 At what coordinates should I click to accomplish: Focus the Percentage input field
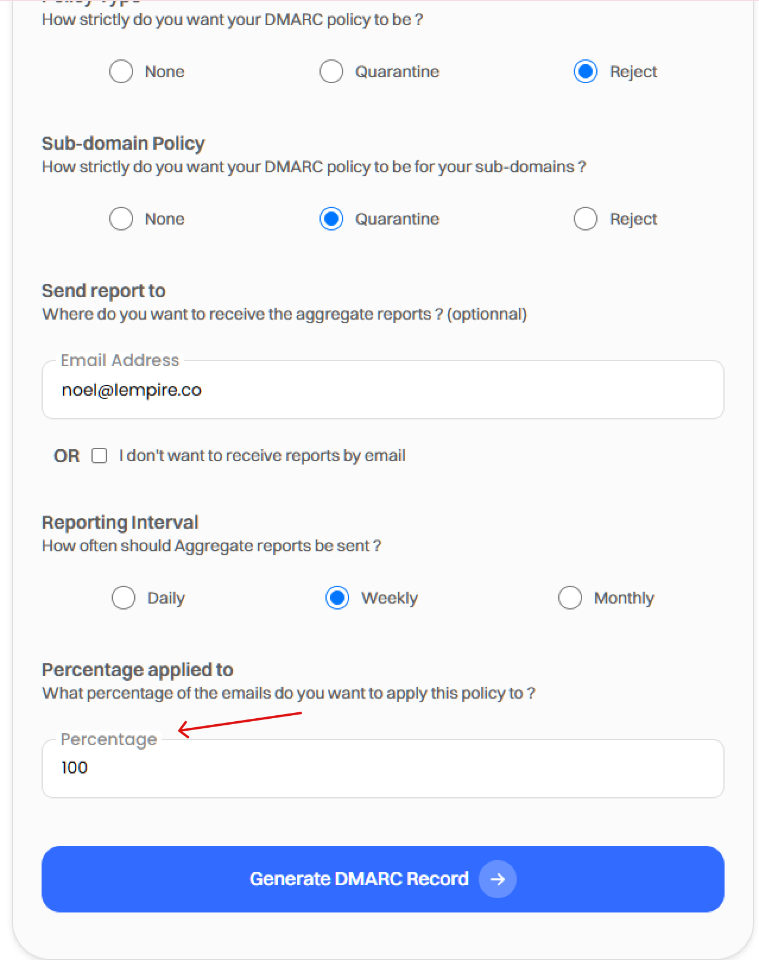pos(382,768)
